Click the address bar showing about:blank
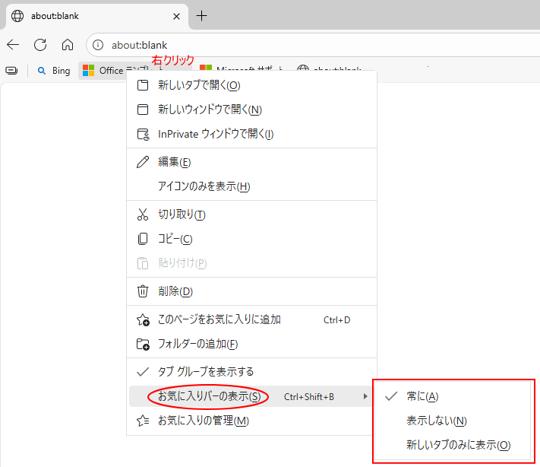Viewport: 540px width, 467px height. tap(304, 45)
